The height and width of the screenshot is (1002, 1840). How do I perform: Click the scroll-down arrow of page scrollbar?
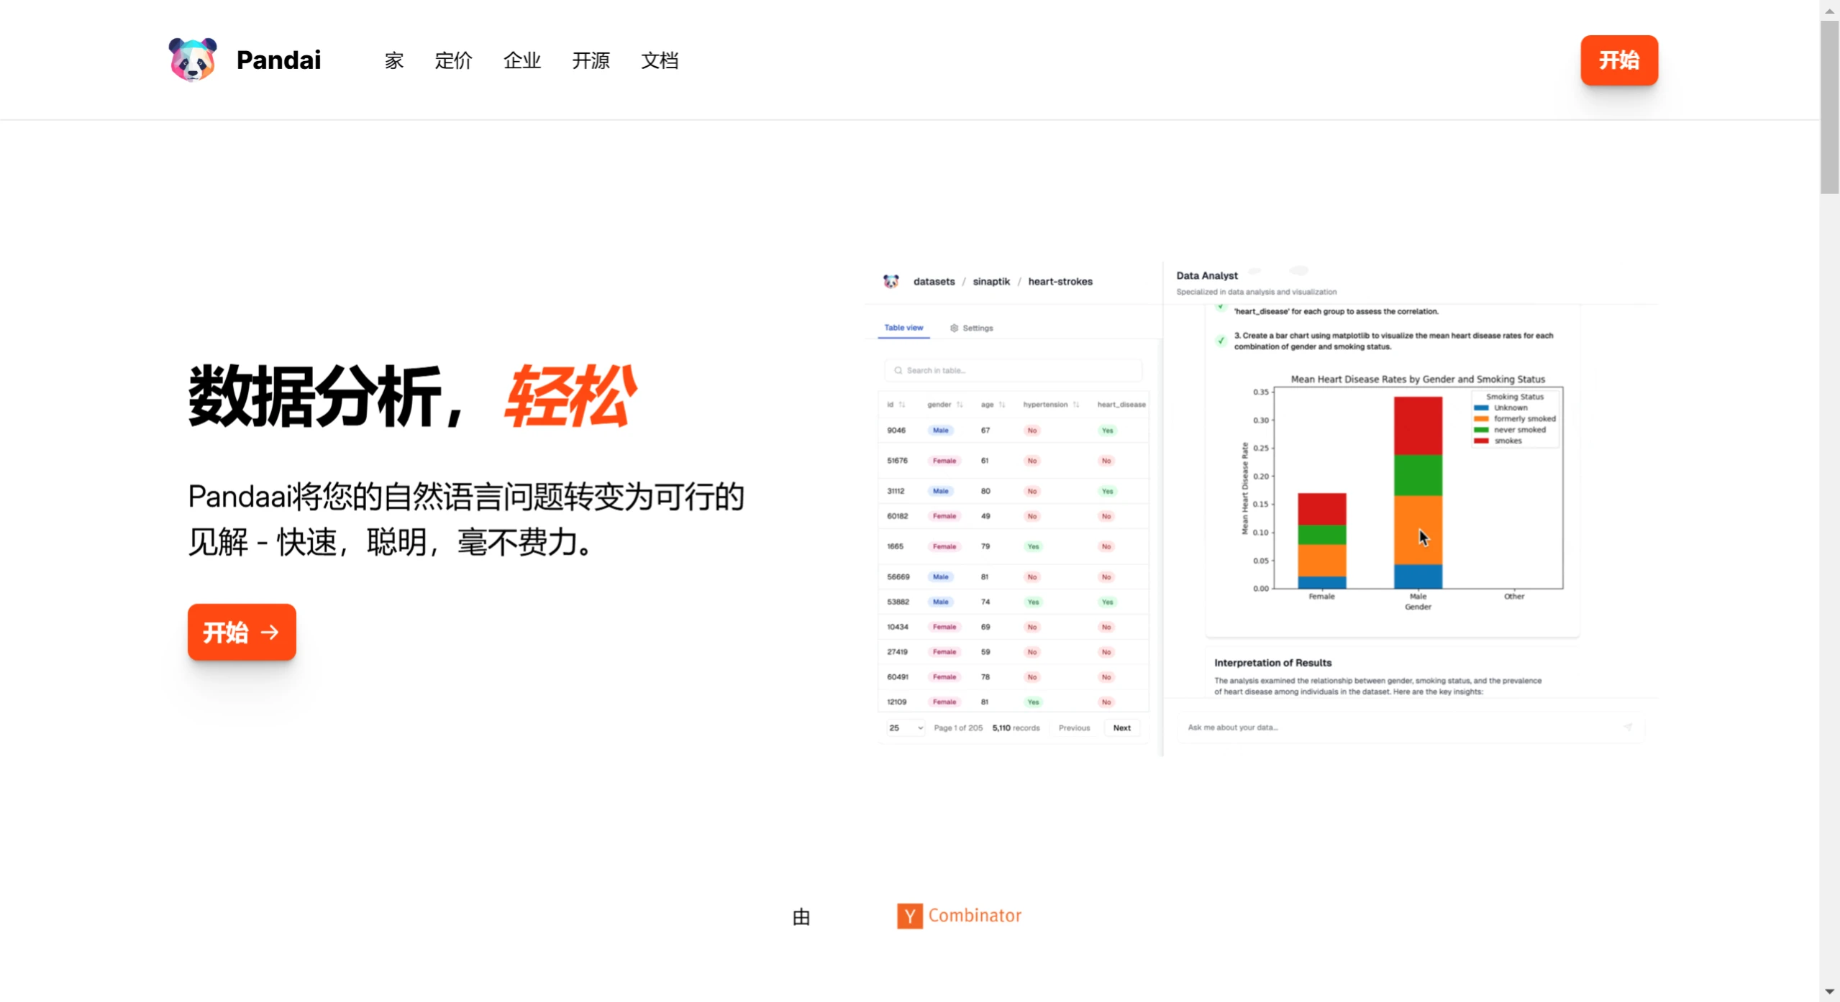[x=1829, y=991]
